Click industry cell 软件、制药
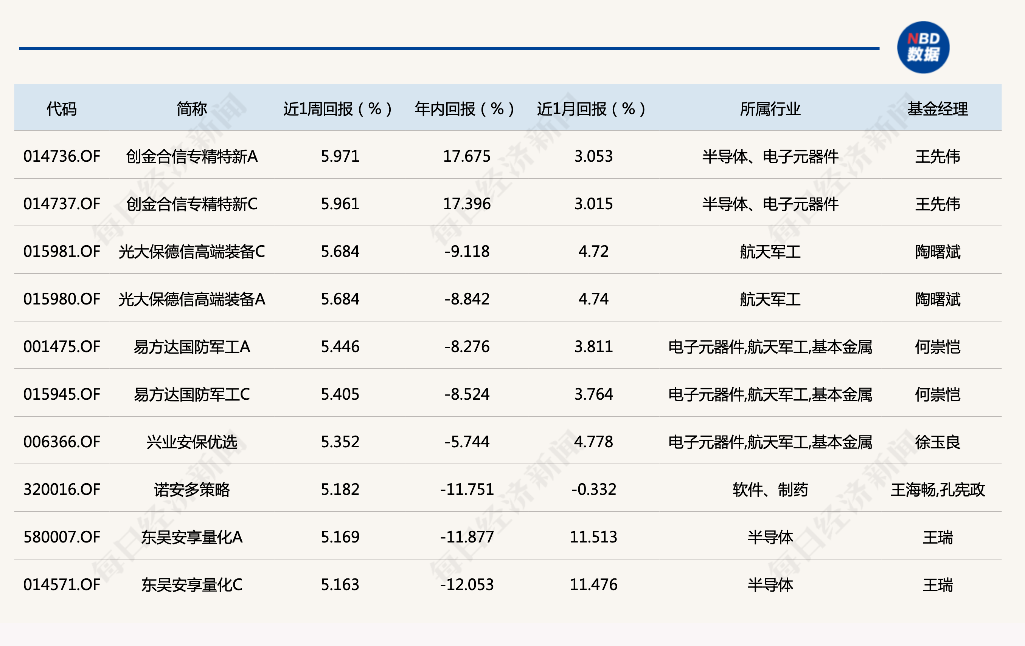The height and width of the screenshot is (646, 1025). tap(770, 490)
